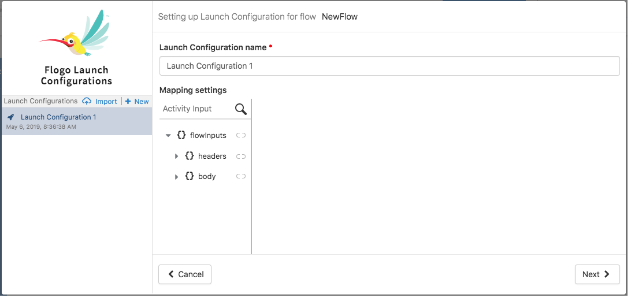This screenshot has height=298, width=631.
Task: Click the Import link text
Action: (106, 101)
